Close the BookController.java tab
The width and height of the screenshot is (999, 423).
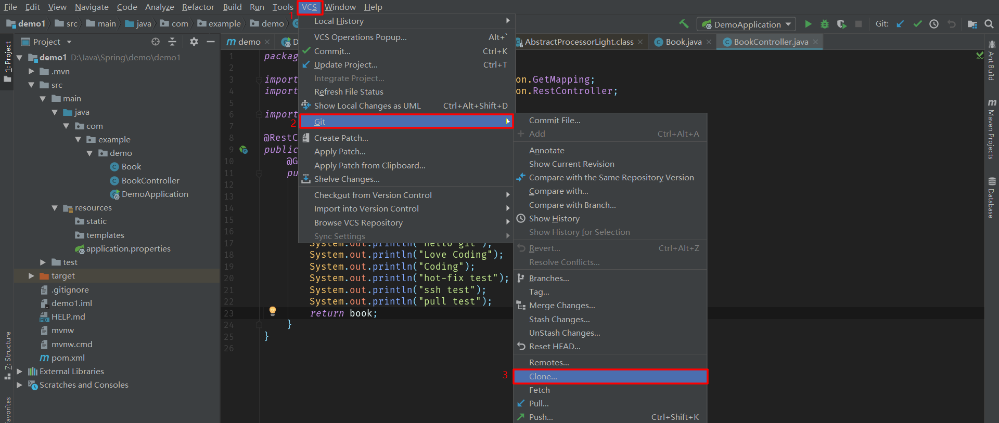click(x=815, y=42)
